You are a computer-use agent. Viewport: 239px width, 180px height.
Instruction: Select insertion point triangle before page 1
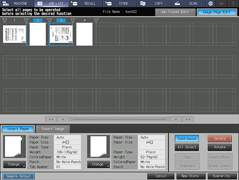tap(5, 20)
